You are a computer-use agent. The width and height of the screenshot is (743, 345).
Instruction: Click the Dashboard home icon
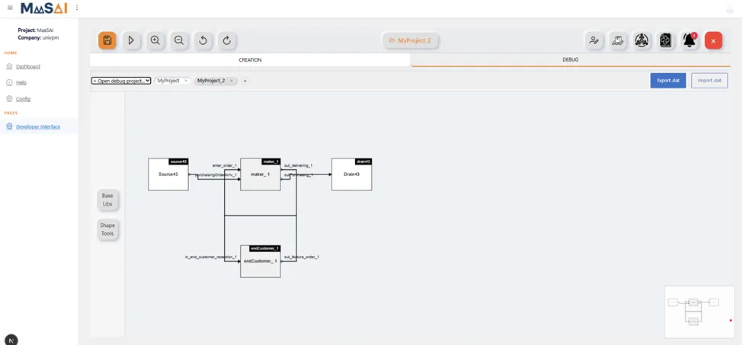[x=9, y=66]
